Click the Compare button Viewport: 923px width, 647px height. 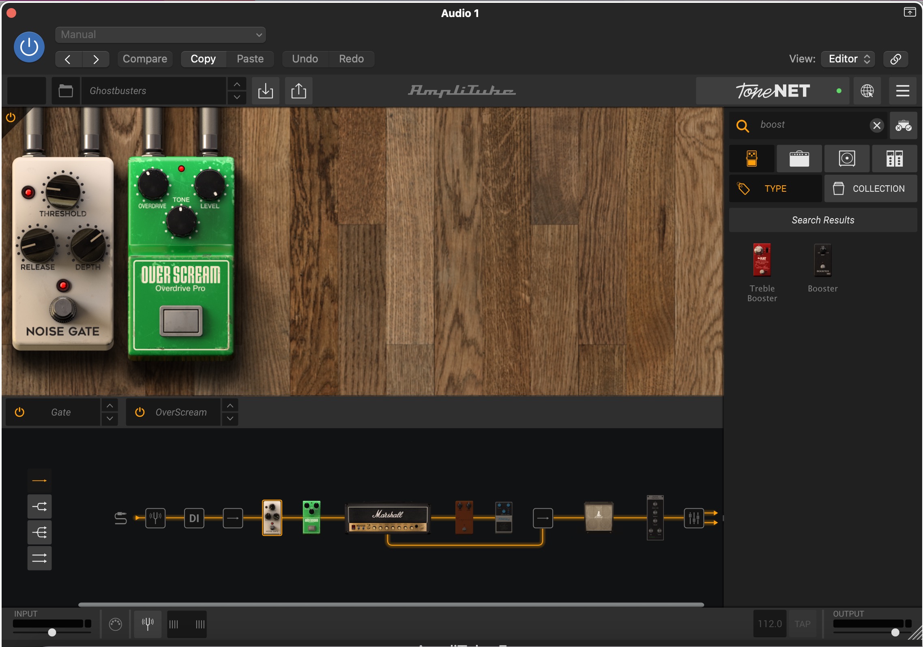(145, 59)
